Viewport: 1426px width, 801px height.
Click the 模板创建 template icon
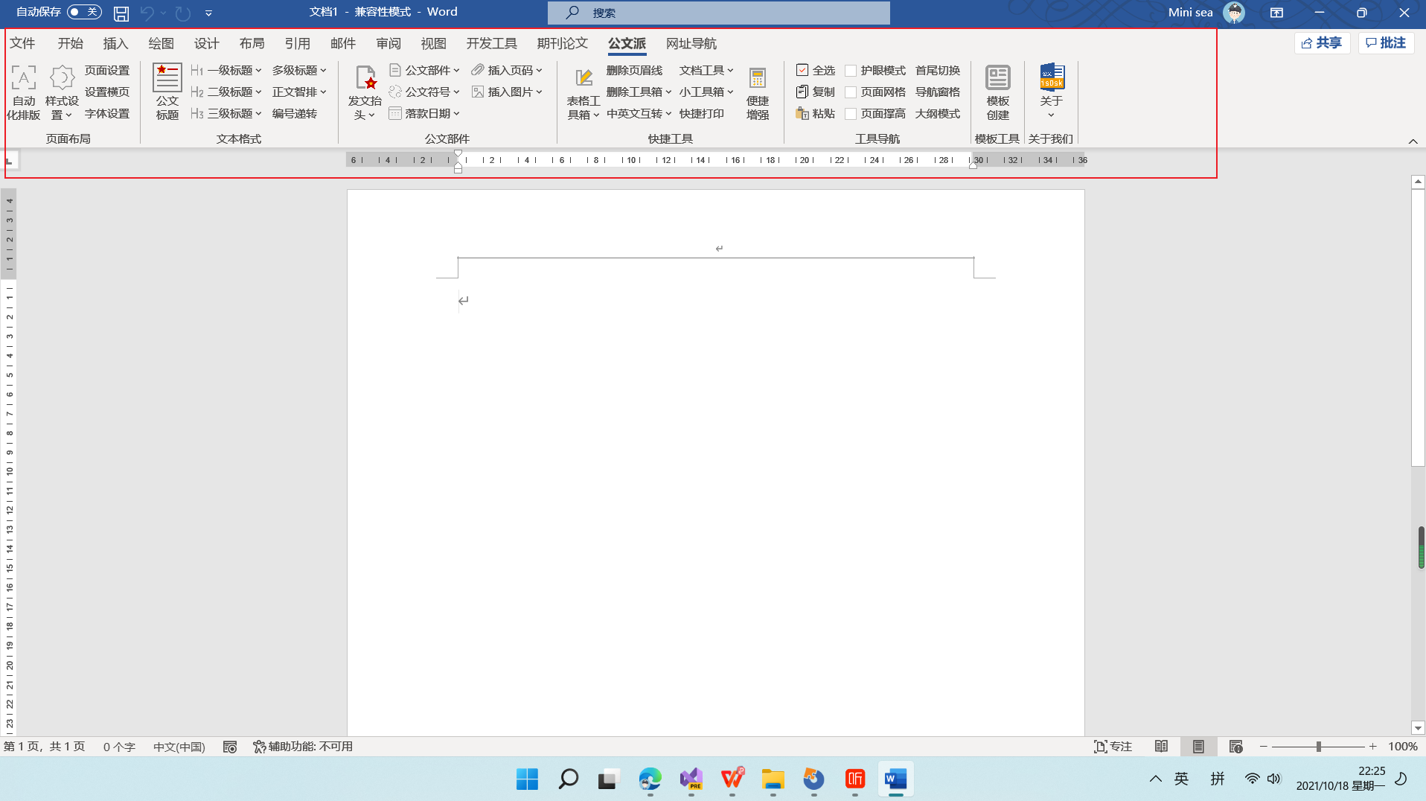(x=997, y=77)
